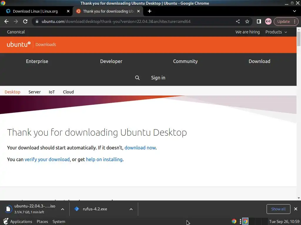This screenshot has height=225, width=301.
Task: Select the IoT sub-tab
Action: pyautogui.click(x=52, y=92)
